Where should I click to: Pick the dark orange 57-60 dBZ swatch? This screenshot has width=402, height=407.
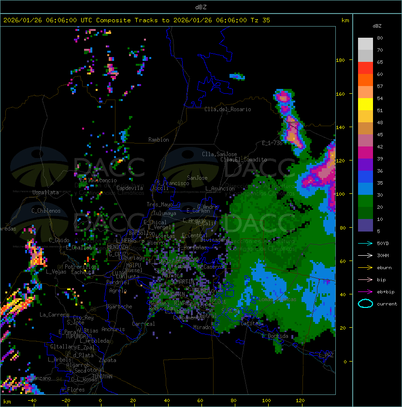pos(365,80)
